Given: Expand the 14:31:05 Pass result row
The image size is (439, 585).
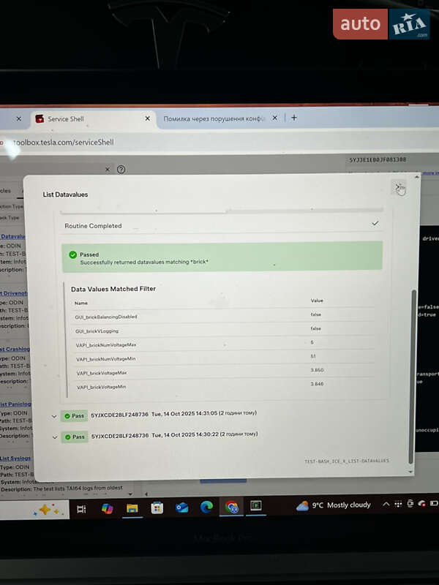Looking at the screenshot, I should click(x=54, y=415).
